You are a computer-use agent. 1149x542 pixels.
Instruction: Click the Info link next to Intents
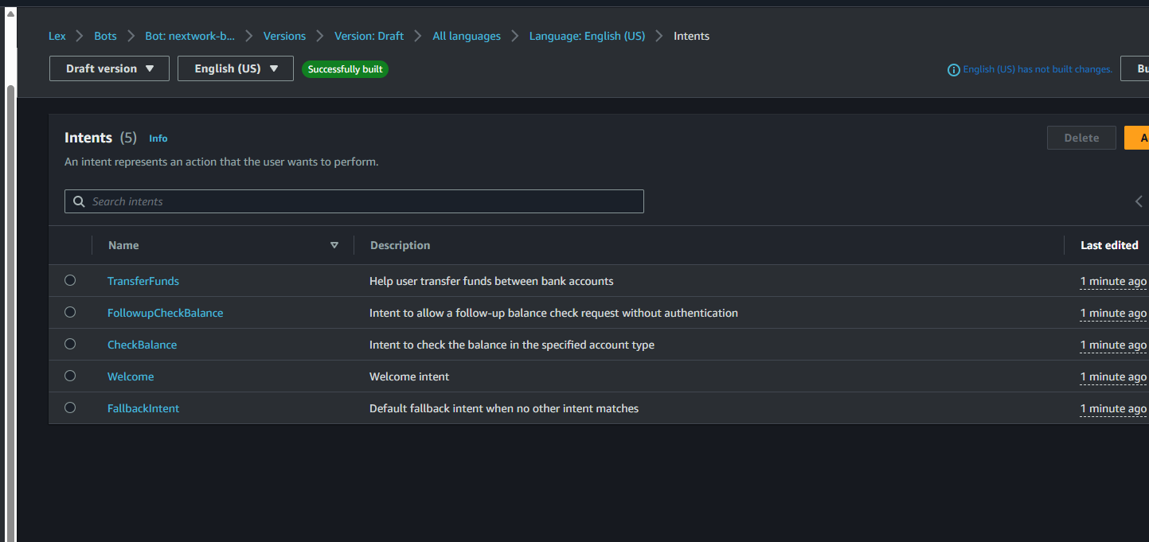coord(158,138)
